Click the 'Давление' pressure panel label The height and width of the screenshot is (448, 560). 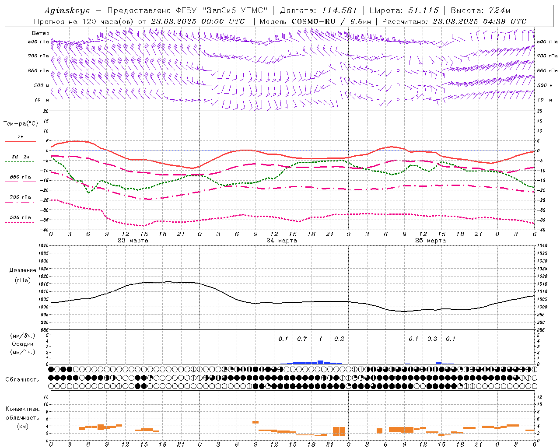(x=23, y=270)
